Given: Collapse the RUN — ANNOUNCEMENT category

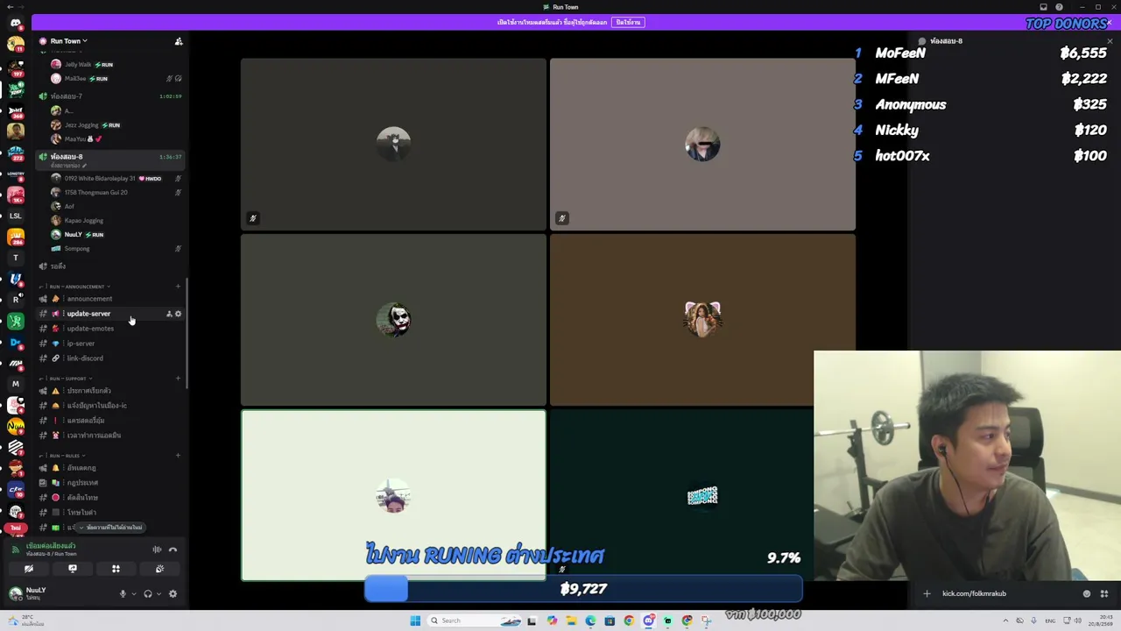Looking at the screenshot, I should (x=78, y=287).
